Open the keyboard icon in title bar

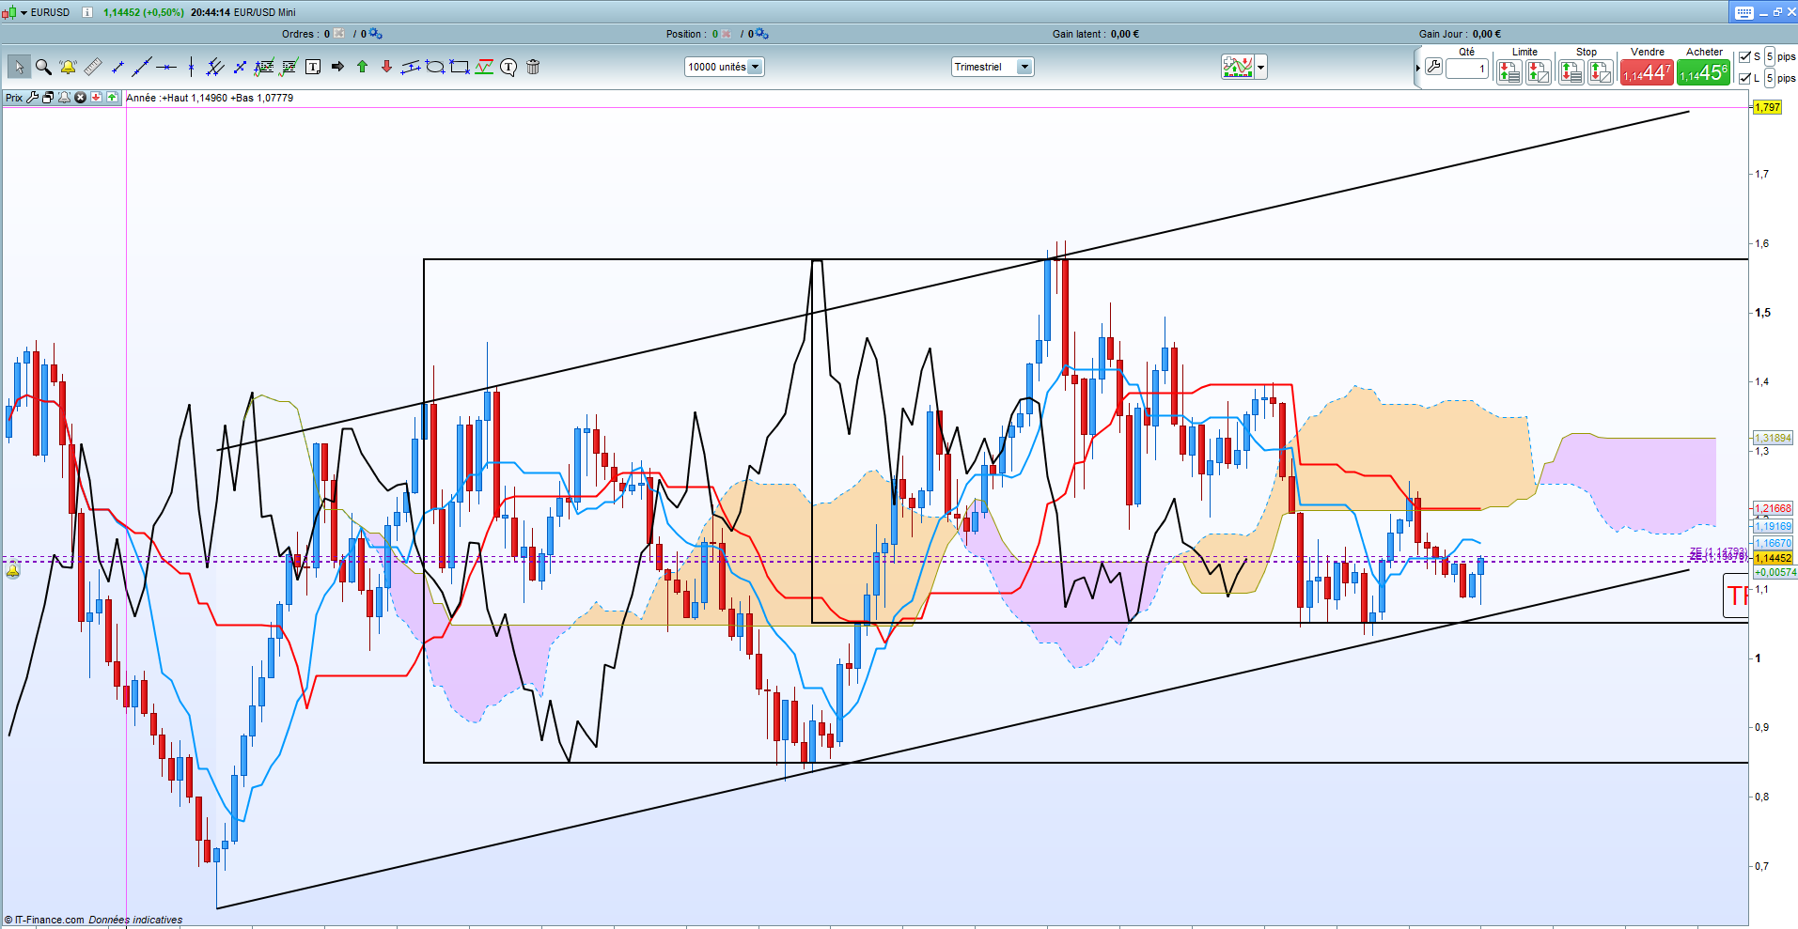tap(1744, 12)
